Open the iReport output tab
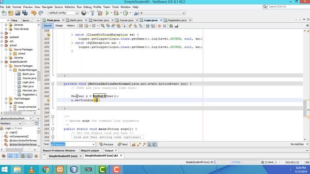 (x=90, y=150)
